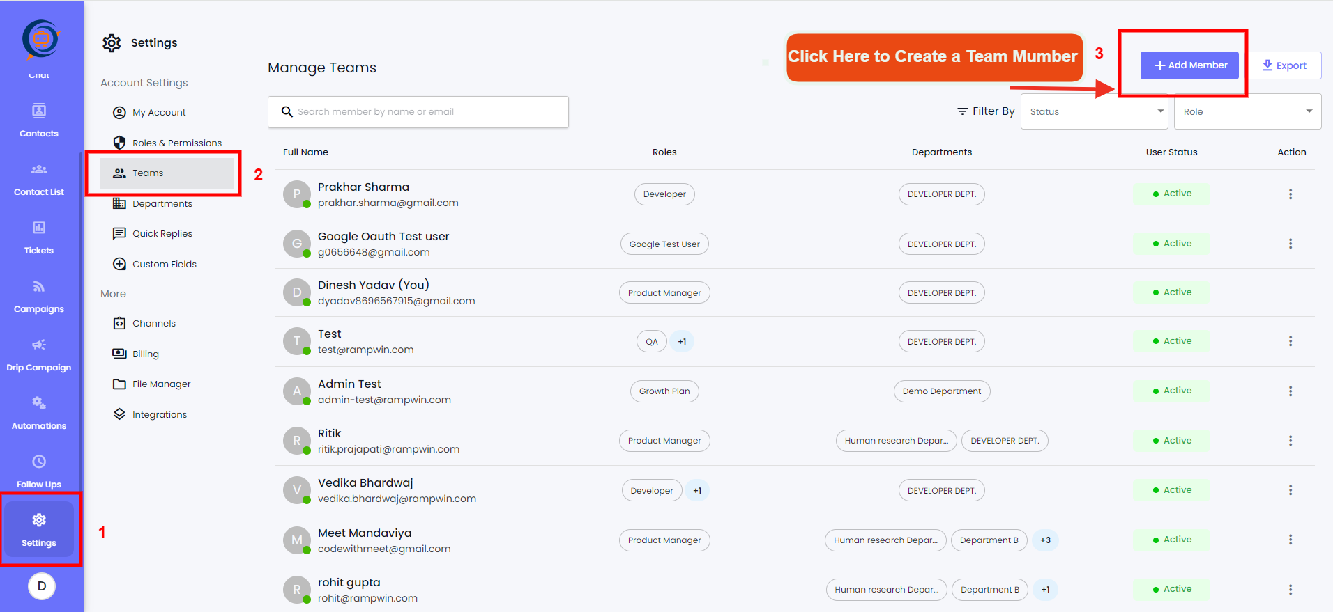1333x612 pixels.
Task: Click the Add Member button
Action: [x=1189, y=65]
